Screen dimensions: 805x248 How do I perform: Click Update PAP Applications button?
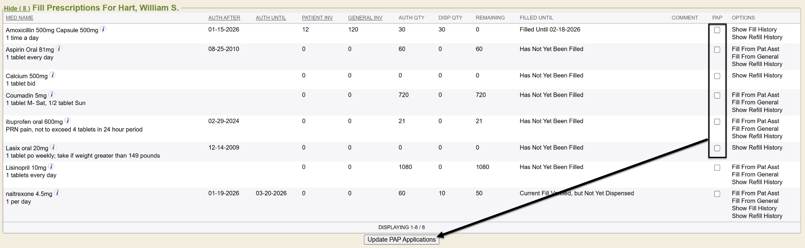401,239
